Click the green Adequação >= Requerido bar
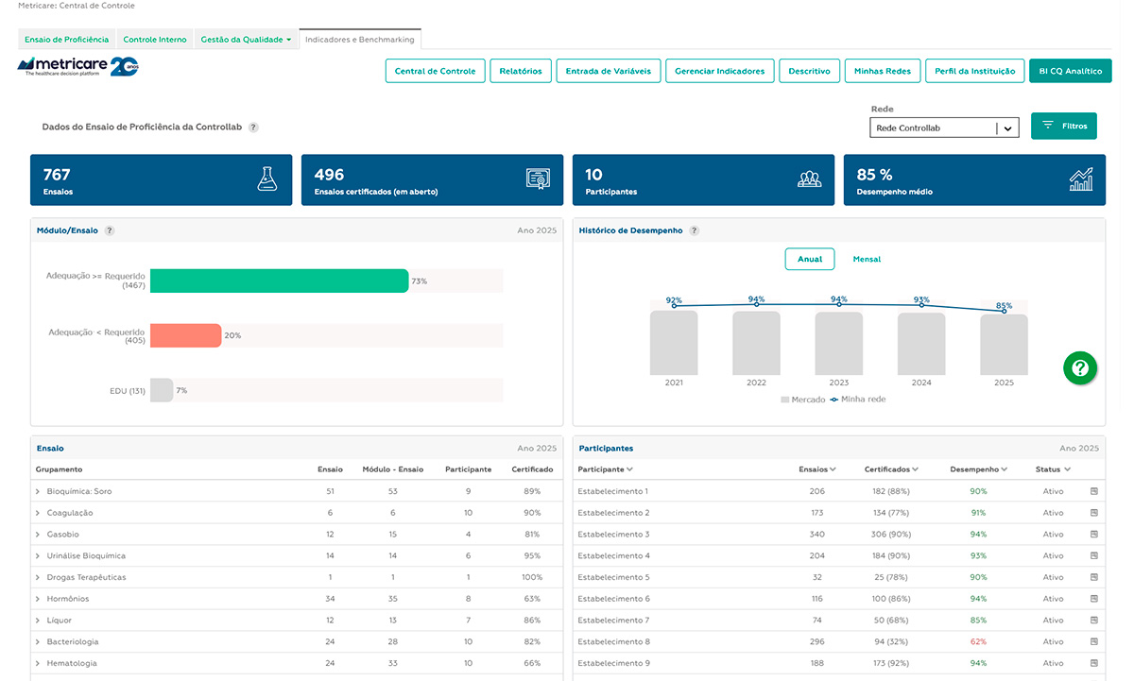The height and width of the screenshot is (681, 1134). click(x=279, y=281)
